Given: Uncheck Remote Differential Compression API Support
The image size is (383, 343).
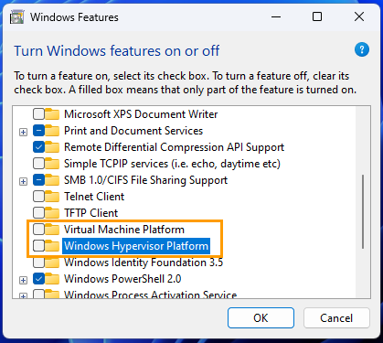Looking at the screenshot, I should (38, 147).
